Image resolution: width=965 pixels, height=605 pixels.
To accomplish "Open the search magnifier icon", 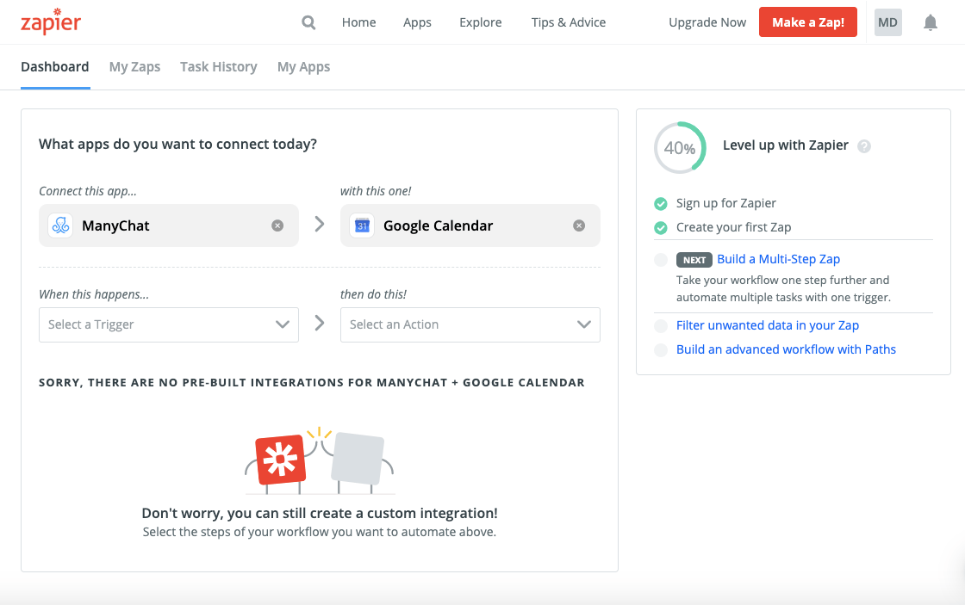I will coord(308,22).
